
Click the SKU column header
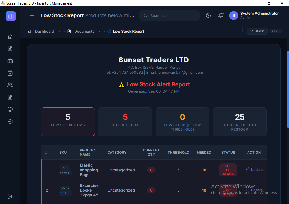click(63, 152)
